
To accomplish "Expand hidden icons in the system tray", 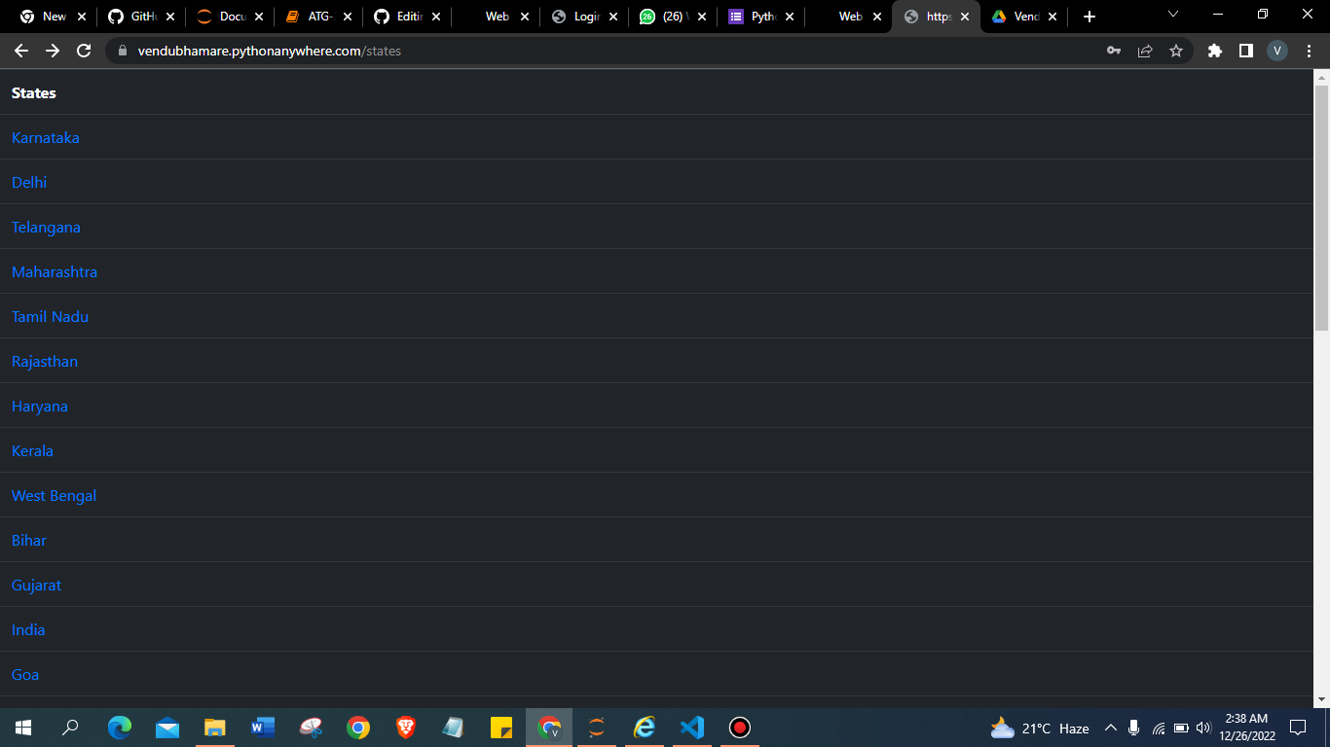I will [x=1109, y=727].
